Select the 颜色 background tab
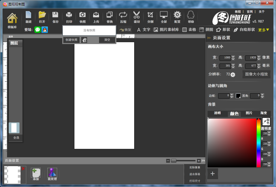This screenshot has width=276, height=187. (234, 114)
